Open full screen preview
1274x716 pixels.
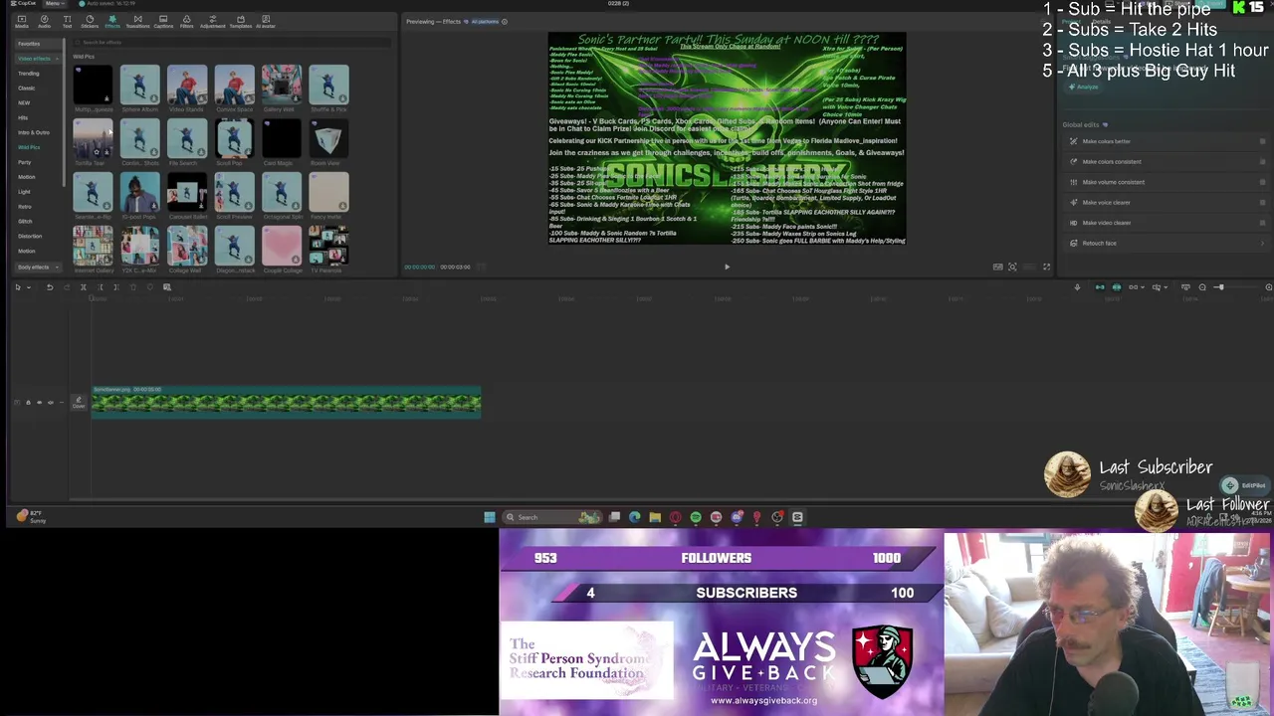click(1046, 267)
